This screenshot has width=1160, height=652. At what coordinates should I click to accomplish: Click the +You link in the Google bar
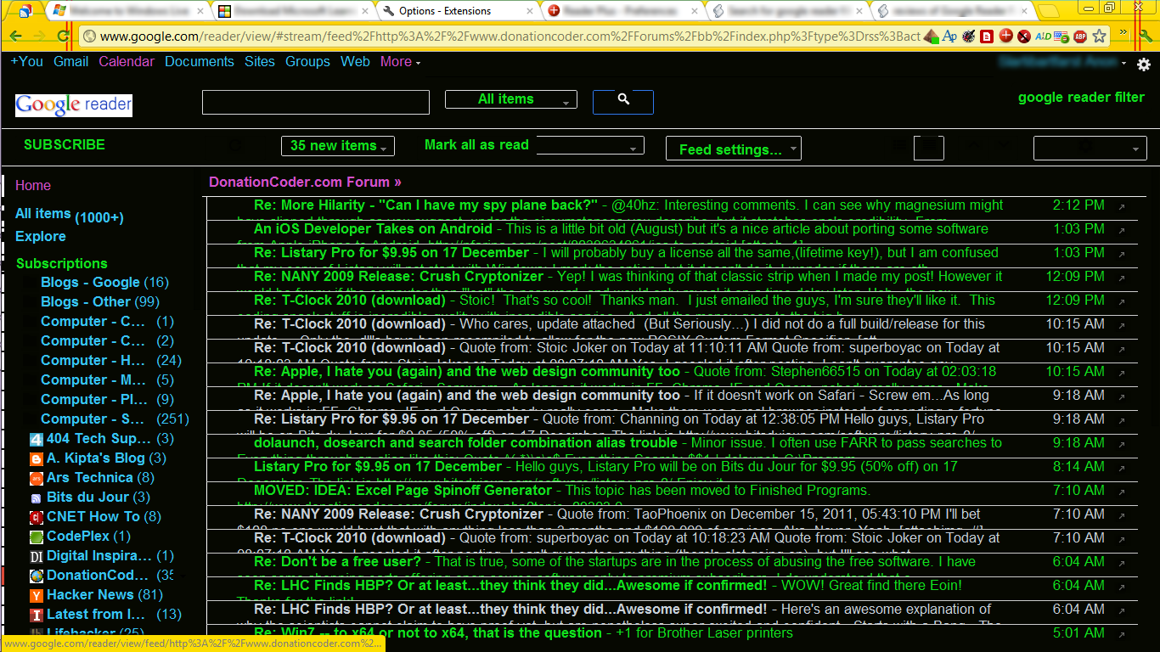[27, 62]
